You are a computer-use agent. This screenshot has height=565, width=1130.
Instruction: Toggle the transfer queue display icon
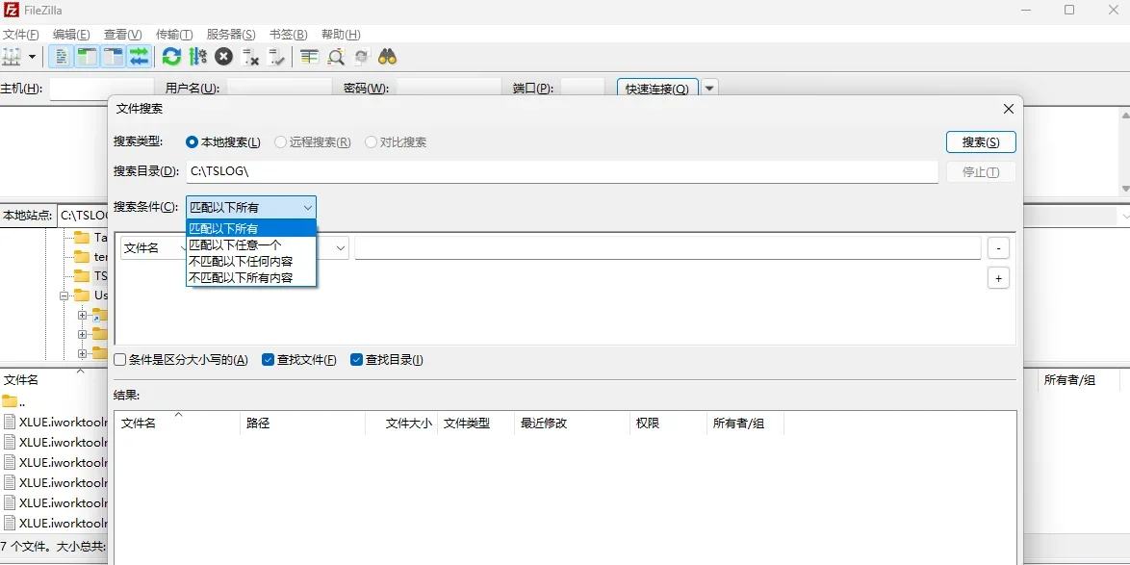click(140, 56)
